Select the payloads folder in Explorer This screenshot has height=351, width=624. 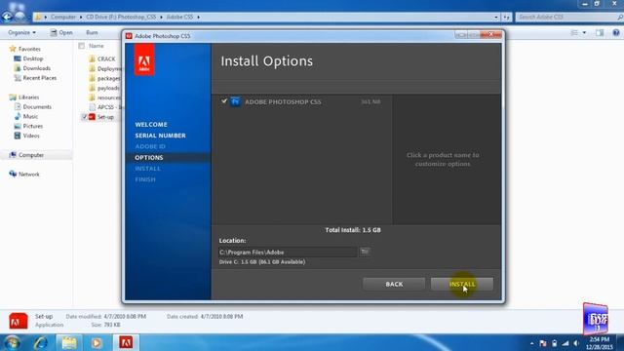click(108, 88)
